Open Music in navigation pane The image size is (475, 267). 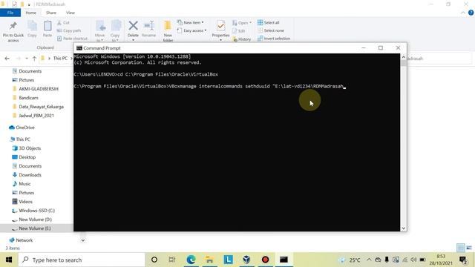tap(24, 184)
